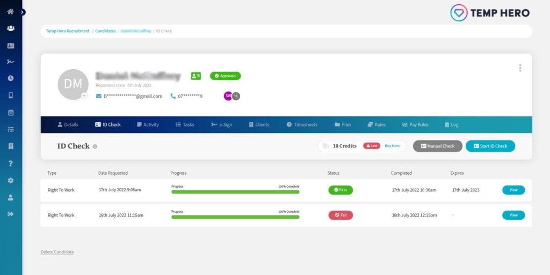Click the Start ID Check button

tap(490, 146)
